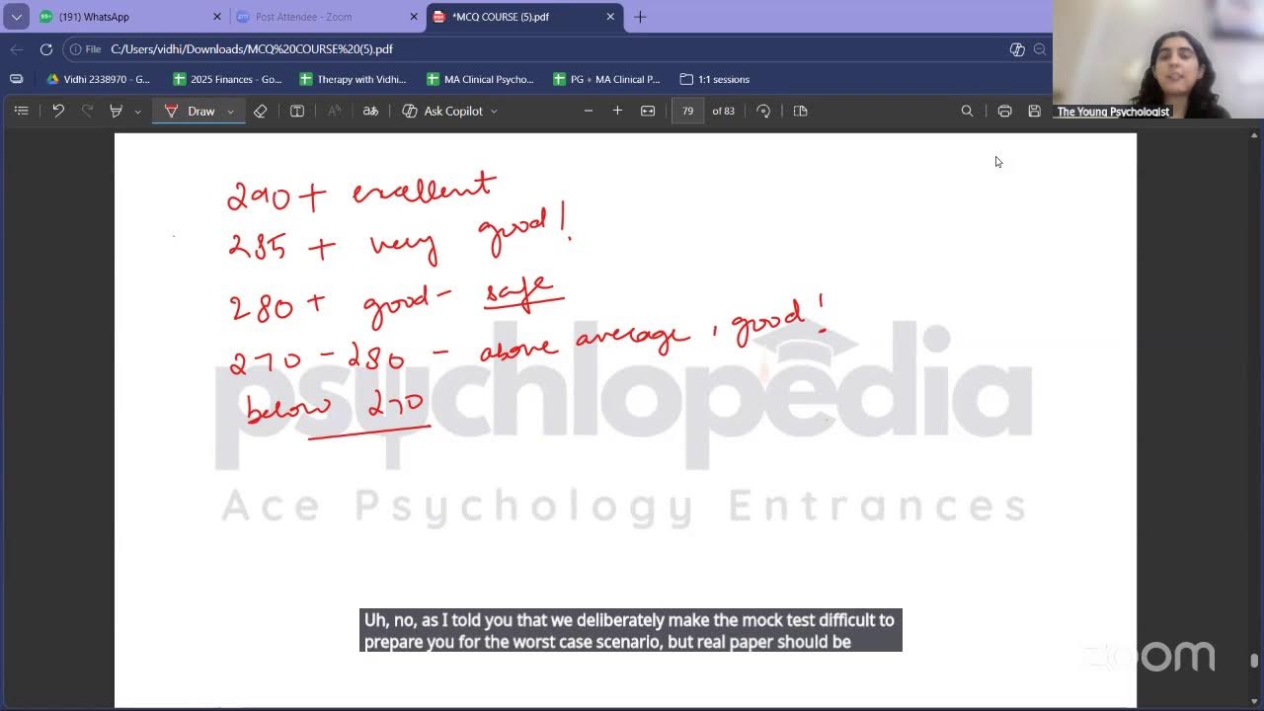Image resolution: width=1264 pixels, height=711 pixels.
Task: Click the Ask Copilot button
Action: pos(442,111)
